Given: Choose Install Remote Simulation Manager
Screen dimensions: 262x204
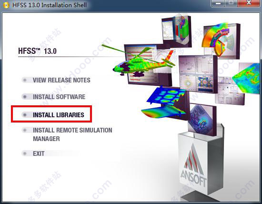Looking at the screenshot, I should tap(72, 134).
